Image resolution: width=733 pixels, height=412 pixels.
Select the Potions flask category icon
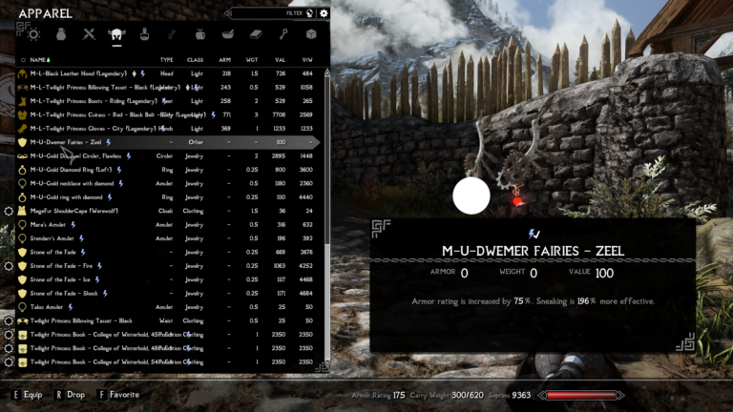(x=145, y=34)
